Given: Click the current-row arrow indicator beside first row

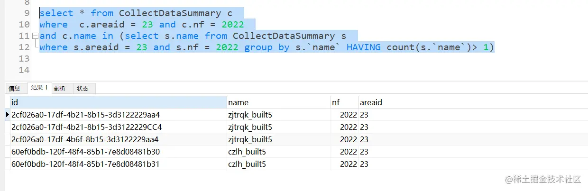Looking at the screenshot, I should 7,115.
